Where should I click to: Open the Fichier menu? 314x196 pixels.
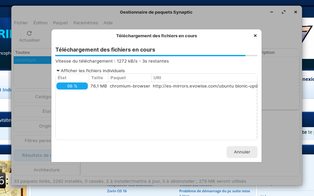tap(21, 23)
